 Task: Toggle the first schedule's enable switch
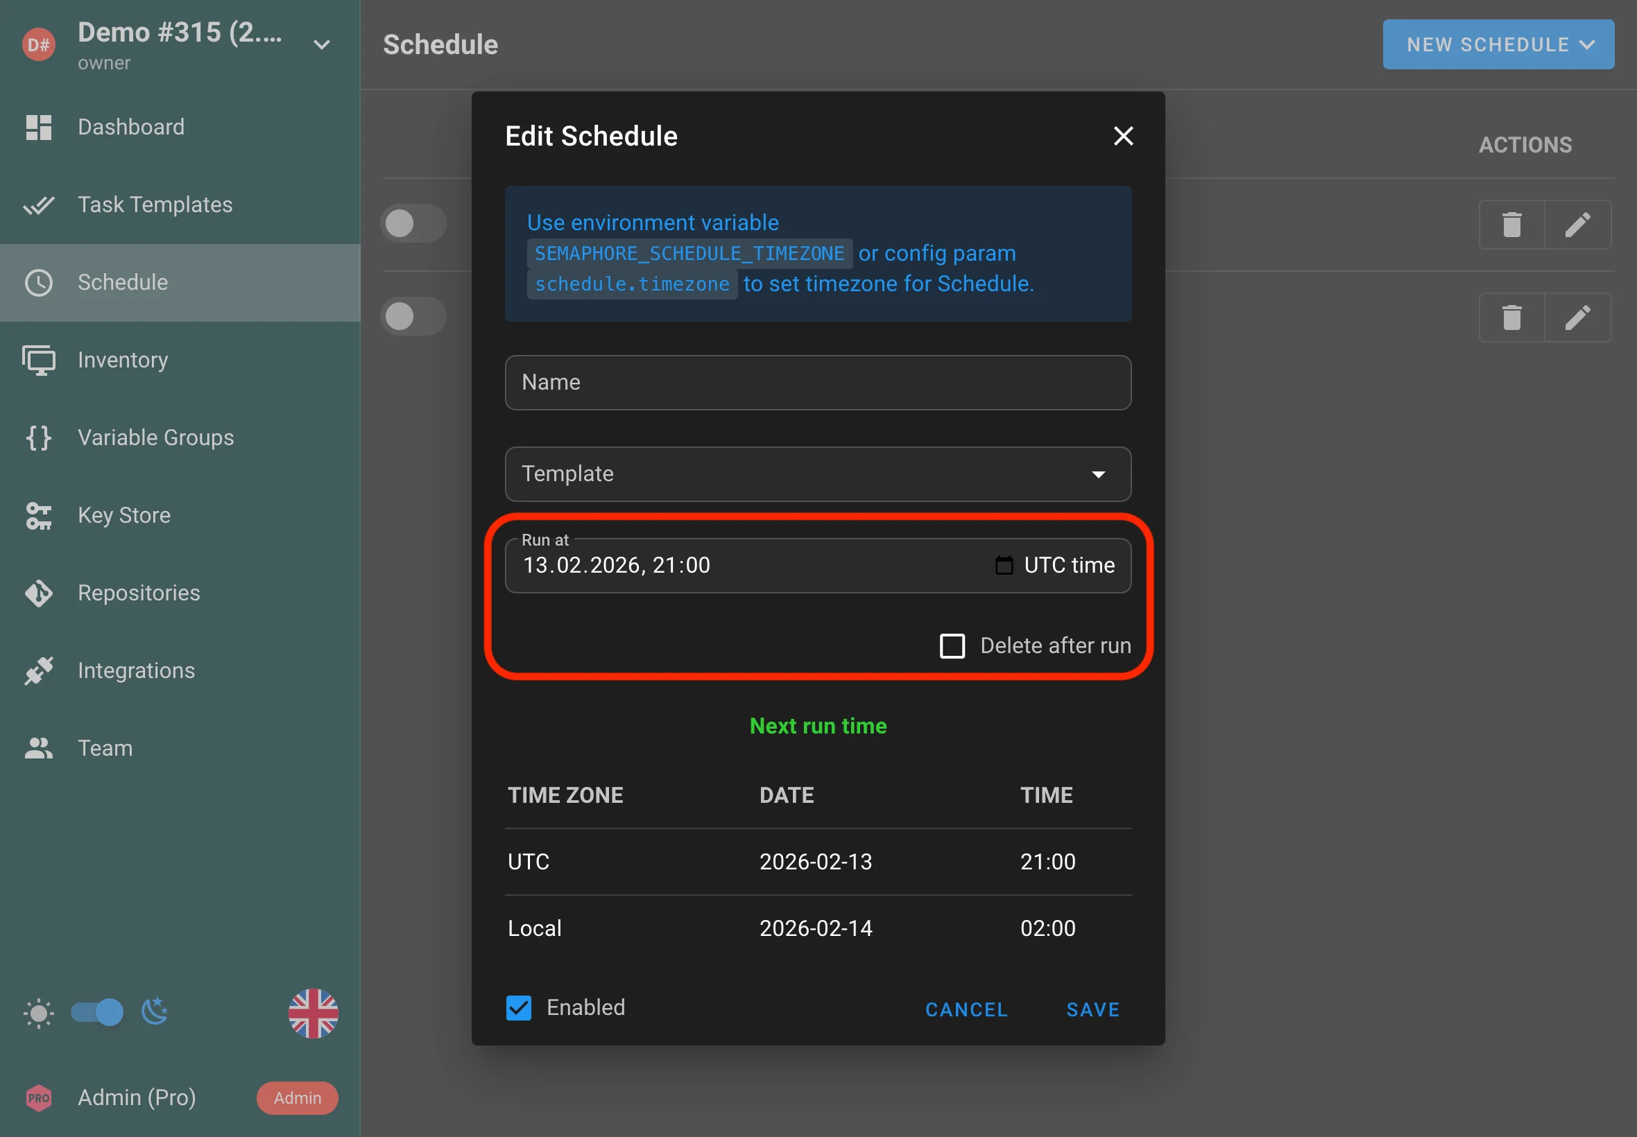[x=413, y=224]
